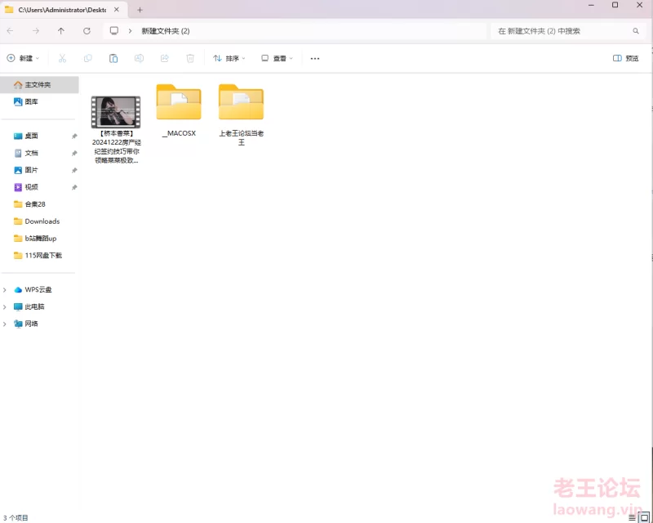Select the video file thumbnail

pyautogui.click(x=116, y=112)
